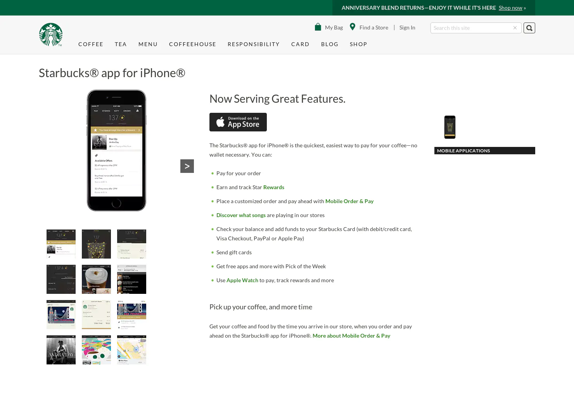Screen dimensions: 574x402
Task: Open the SHOP menu
Action: [358, 44]
